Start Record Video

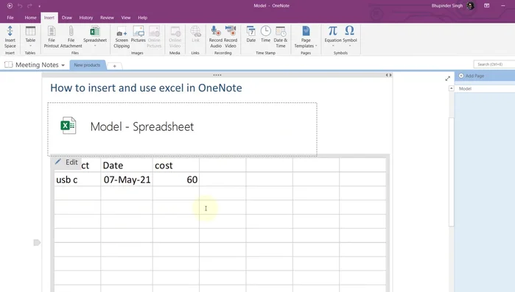231,37
